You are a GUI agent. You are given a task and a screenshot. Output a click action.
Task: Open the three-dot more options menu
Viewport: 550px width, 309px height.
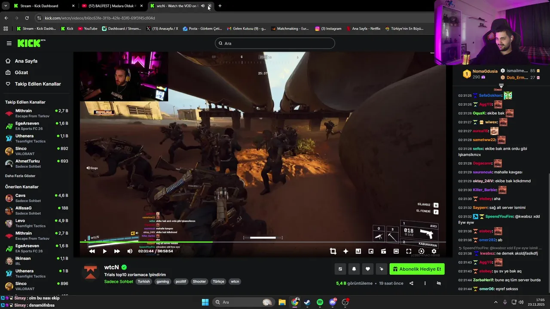[x=425, y=283]
